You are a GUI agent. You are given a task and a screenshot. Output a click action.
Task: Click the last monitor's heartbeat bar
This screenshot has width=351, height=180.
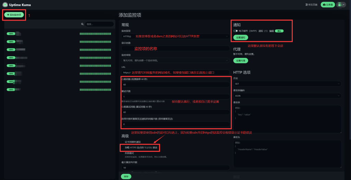(x=95, y=90)
